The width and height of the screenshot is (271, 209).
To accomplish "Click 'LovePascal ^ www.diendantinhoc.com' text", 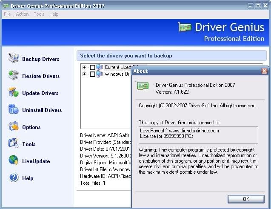I will pos(180,131).
